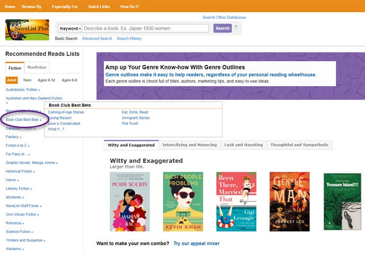365x254 pixels.
Task: Follow the Try our appeal mixer link
Action: [x=196, y=243]
